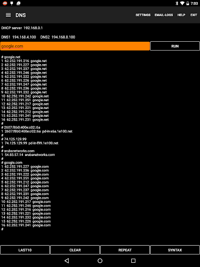The height and width of the screenshot is (267, 200).
Task: Choose EMAIL-LOGS in the top bar
Action: coord(164,15)
